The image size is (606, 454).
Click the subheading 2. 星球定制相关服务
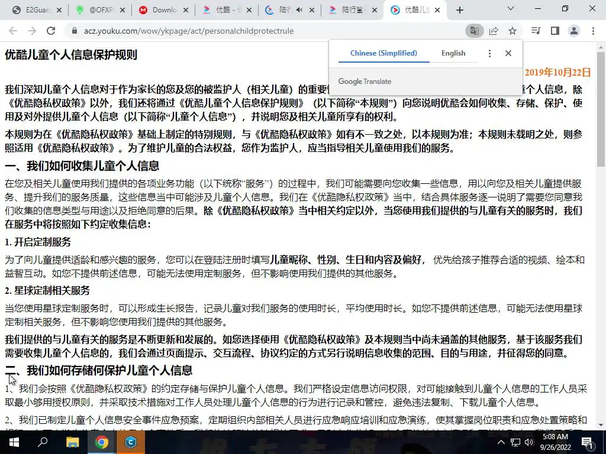click(47, 290)
